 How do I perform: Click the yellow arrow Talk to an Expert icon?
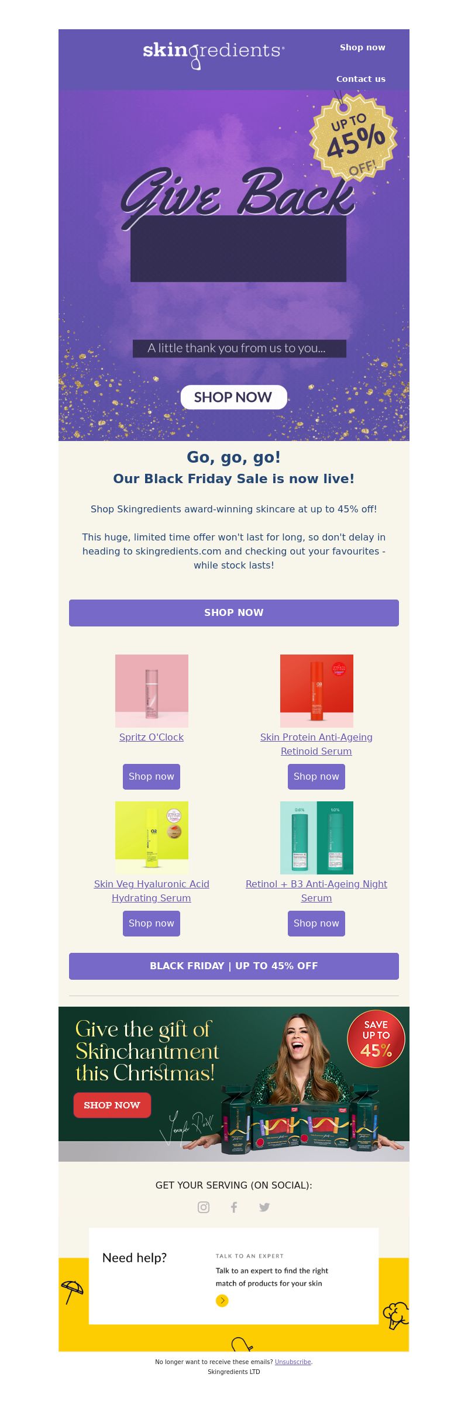pos(222,1300)
